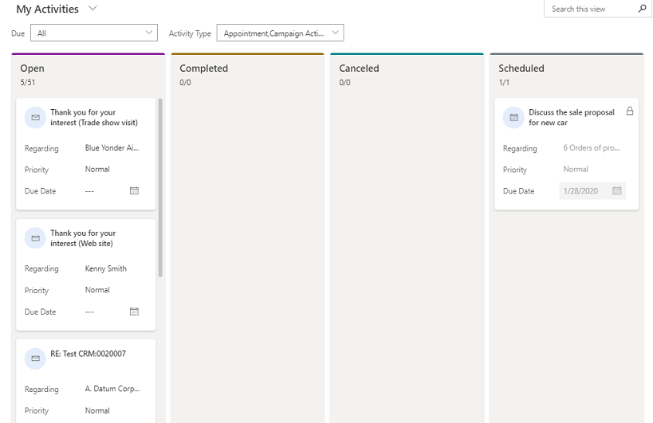Open RE: Test CRM:0020007 activity
This screenshot has width=653, height=423.
tap(88, 354)
